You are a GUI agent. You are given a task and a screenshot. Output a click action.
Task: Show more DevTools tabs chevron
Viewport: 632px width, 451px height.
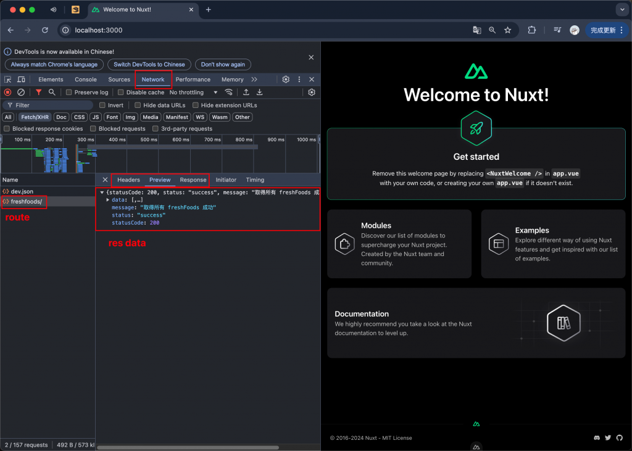pos(254,80)
